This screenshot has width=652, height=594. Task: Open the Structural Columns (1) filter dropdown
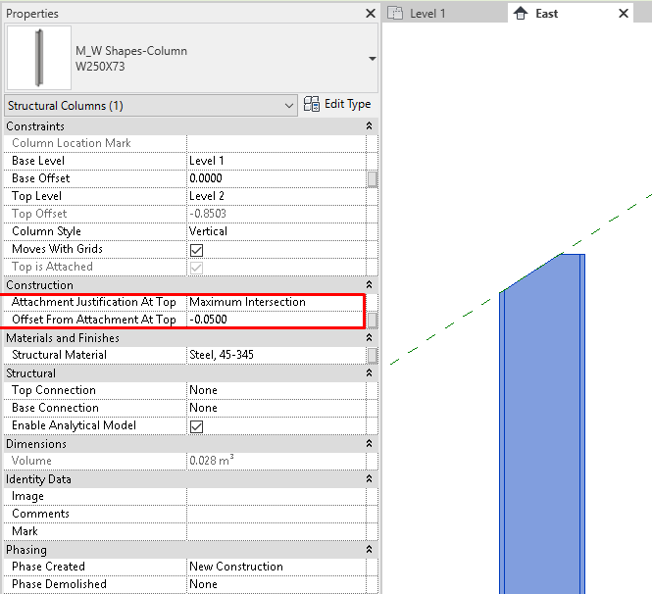pyautogui.click(x=151, y=106)
